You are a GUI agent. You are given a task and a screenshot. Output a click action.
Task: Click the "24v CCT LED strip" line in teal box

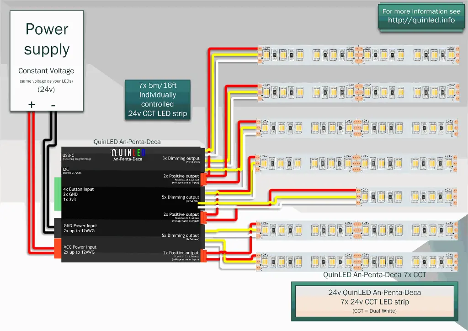point(158,113)
